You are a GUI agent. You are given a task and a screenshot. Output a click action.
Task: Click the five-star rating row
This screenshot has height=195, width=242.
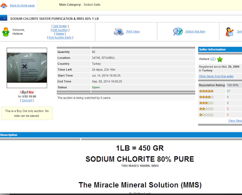pyautogui.click(x=220, y=91)
